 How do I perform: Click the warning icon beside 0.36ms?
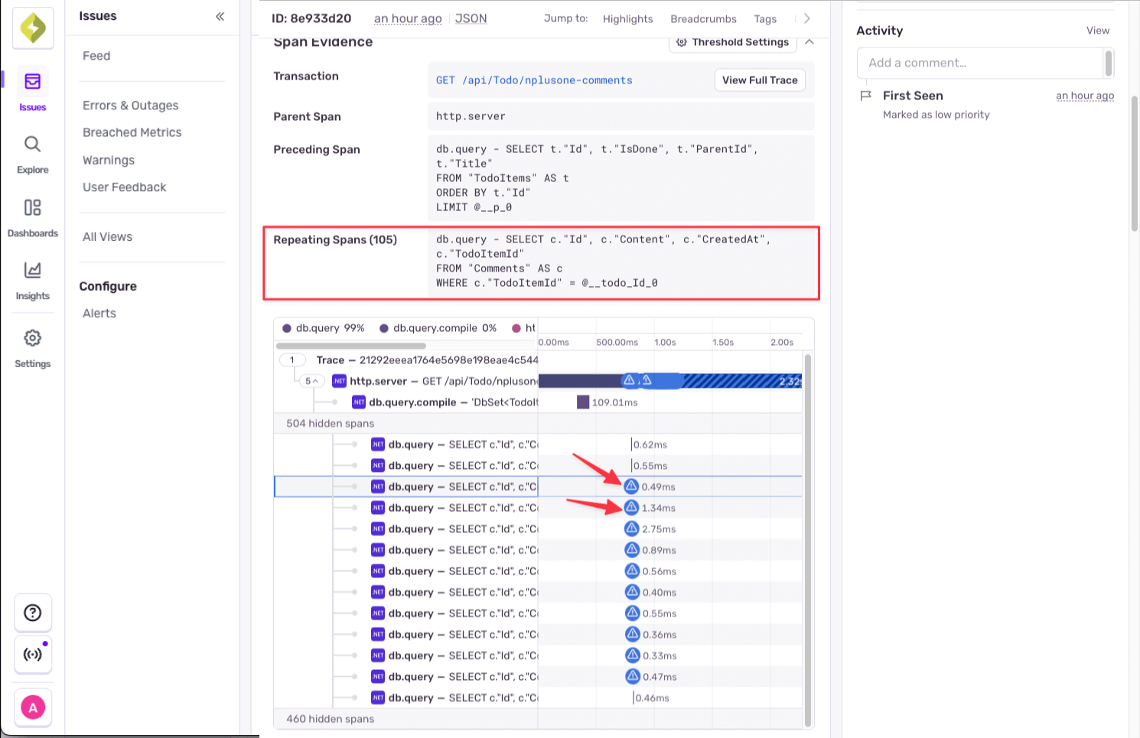pos(632,634)
